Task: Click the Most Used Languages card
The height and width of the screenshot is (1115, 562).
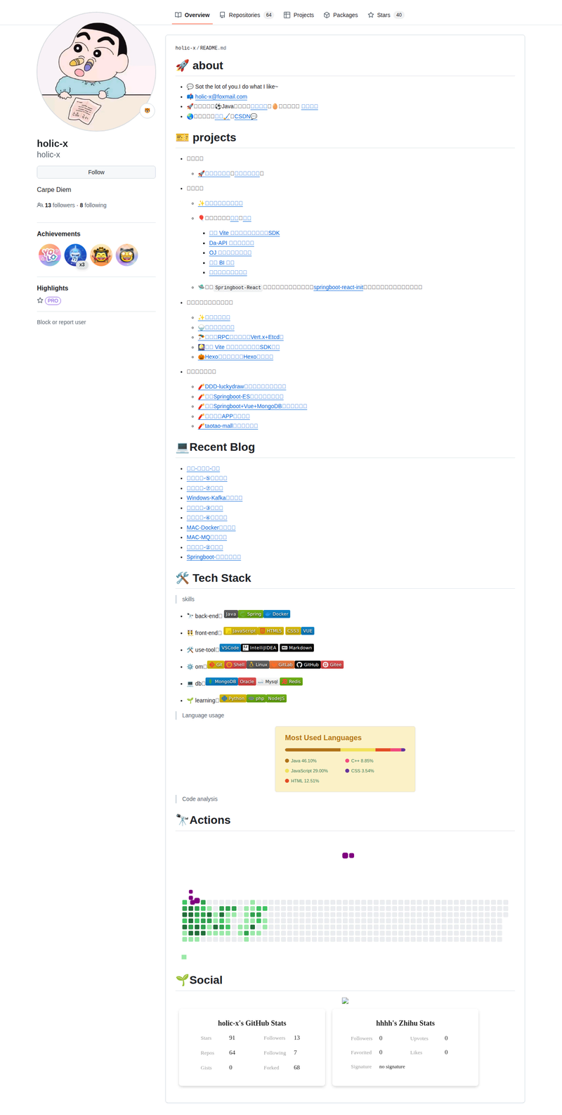Action: (345, 759)
